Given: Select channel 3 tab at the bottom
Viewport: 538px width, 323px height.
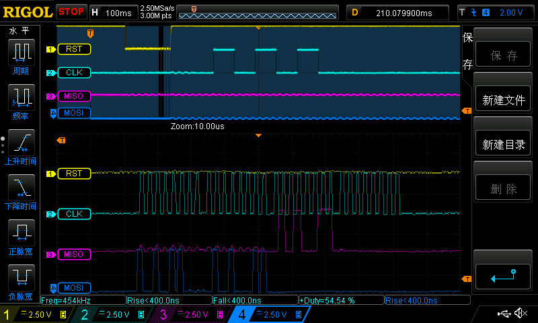Looking at the screenshot, I should coord(192,314).
